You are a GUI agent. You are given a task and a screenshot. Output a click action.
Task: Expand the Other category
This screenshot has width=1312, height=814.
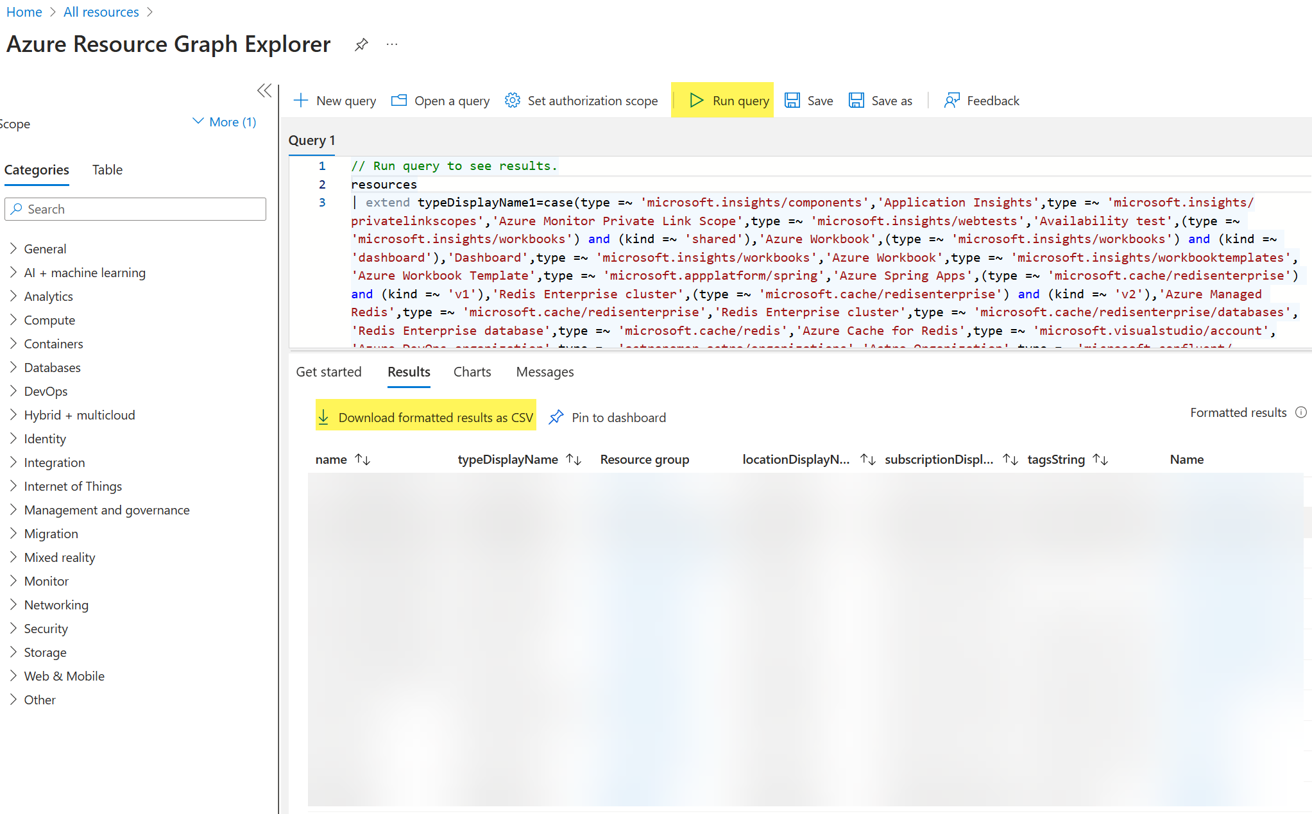click(13, 699)
